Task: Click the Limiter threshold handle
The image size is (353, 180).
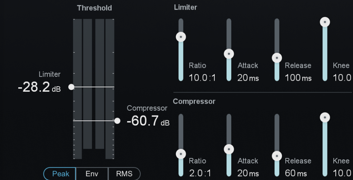Action: 71,87
